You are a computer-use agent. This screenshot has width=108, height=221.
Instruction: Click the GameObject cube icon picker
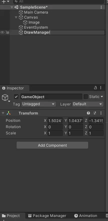click(5, 98)
